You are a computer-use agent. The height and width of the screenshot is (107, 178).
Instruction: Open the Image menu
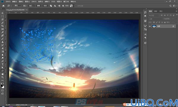click(21, 1)
